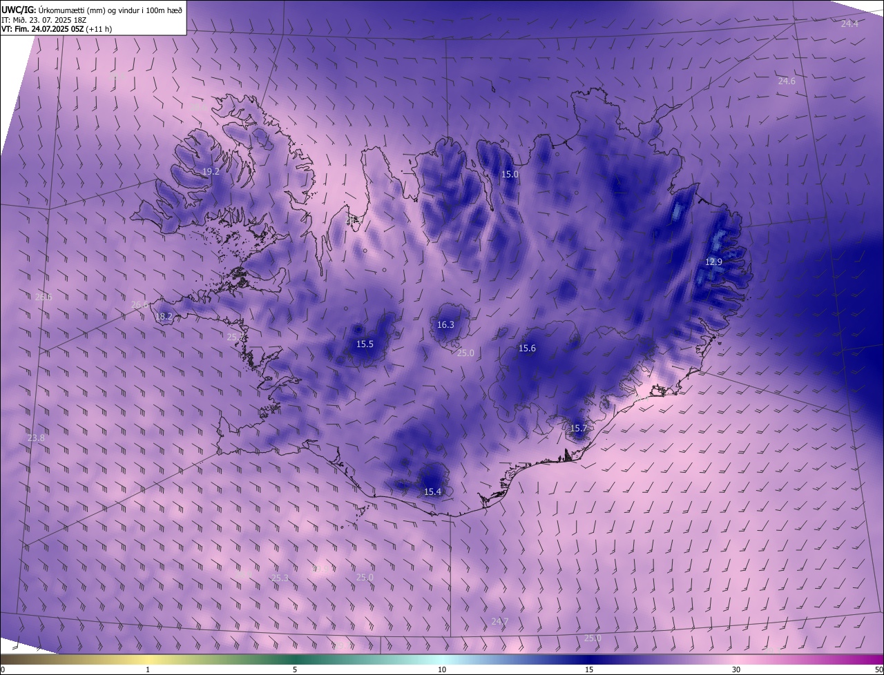
Task: Click the 24.7 value over the southern ocean
Action: tap(499, 622)
